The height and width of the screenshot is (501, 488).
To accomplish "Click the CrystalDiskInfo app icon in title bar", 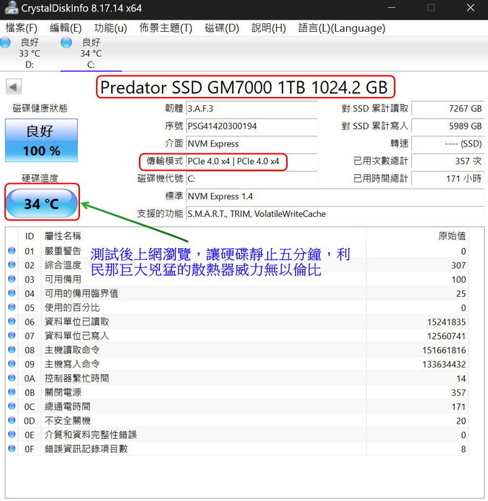I will point(11,8).
